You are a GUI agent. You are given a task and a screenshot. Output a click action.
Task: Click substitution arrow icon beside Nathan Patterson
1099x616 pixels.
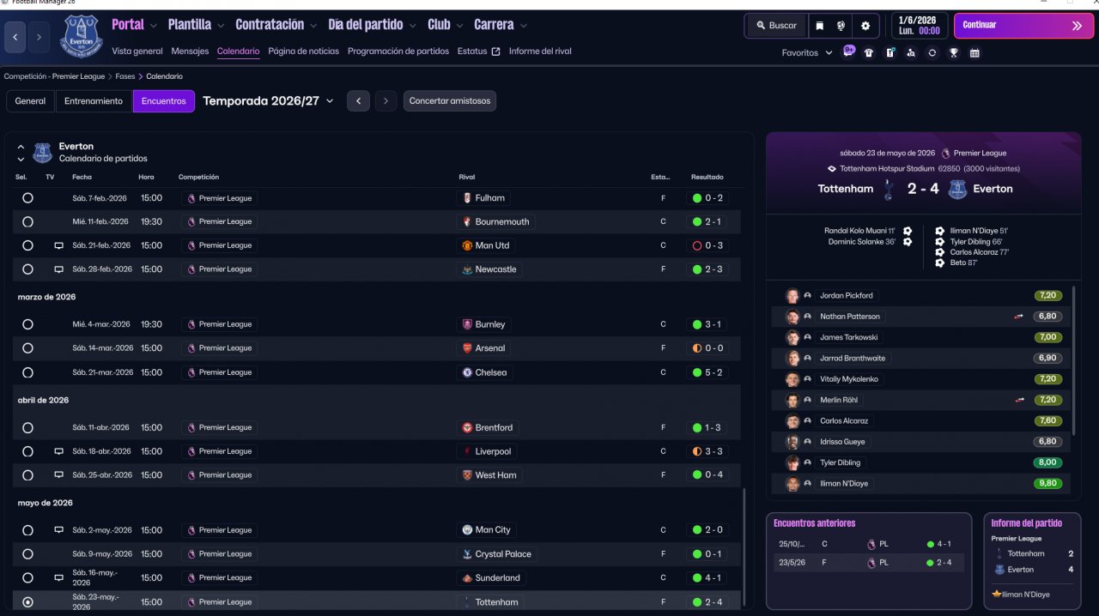tap(1019, 317)
